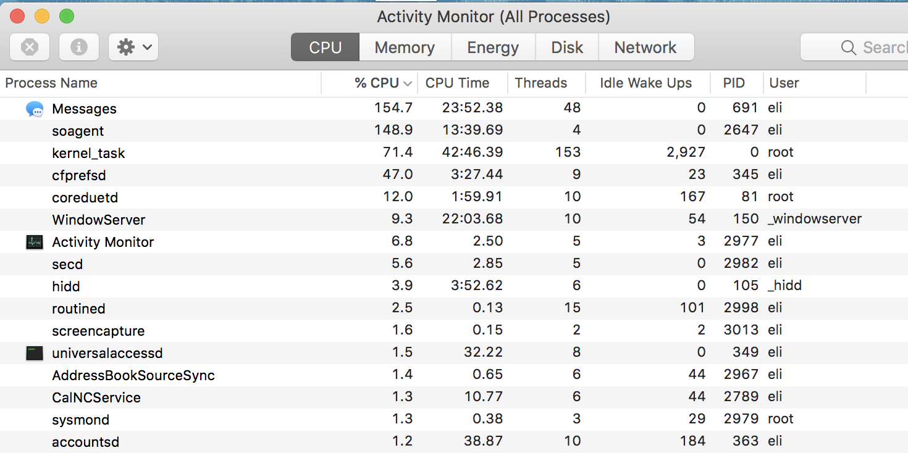Toggle % CPU sort order arrow
Screen dimensions: 908x453
pos(408,83)
